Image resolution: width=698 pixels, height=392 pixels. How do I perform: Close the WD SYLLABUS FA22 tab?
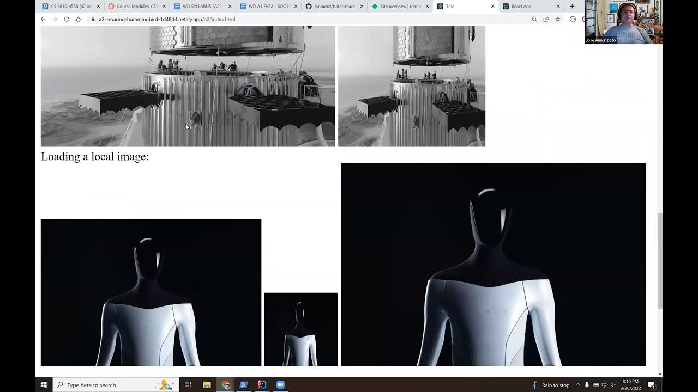click(230, 7)
